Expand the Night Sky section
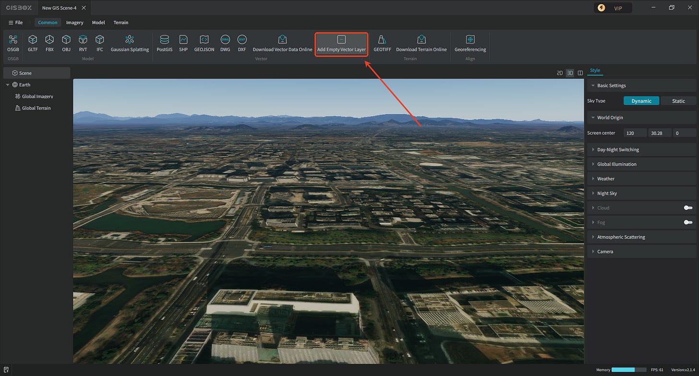This screenshot has height=376, width=699. click(641, 194)
